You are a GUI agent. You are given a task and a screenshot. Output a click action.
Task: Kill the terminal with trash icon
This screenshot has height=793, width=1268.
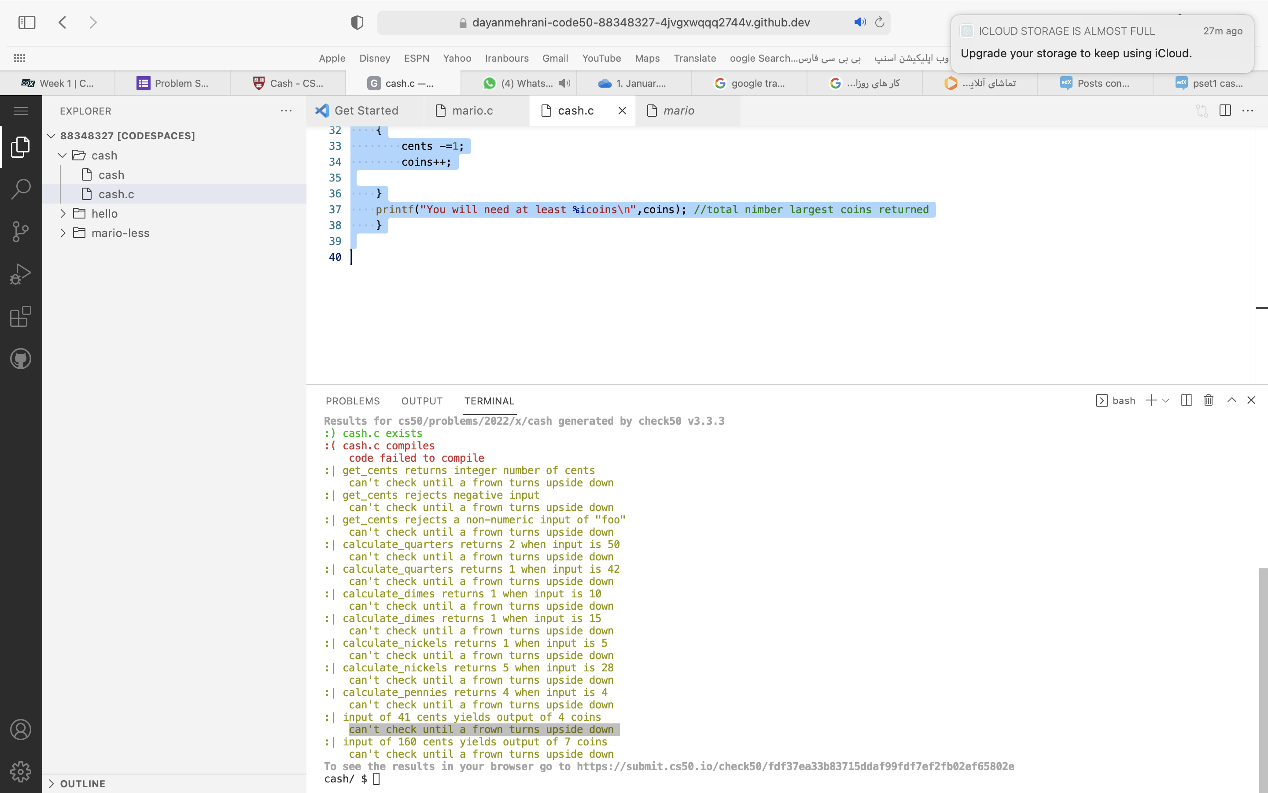(x=1208, y=401)
